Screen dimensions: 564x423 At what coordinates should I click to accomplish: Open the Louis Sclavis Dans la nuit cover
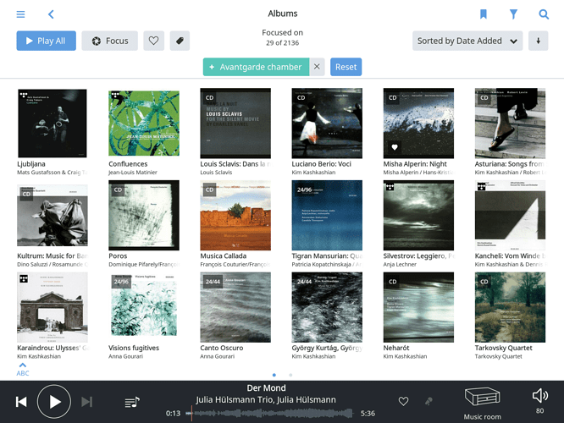[235, 124]
